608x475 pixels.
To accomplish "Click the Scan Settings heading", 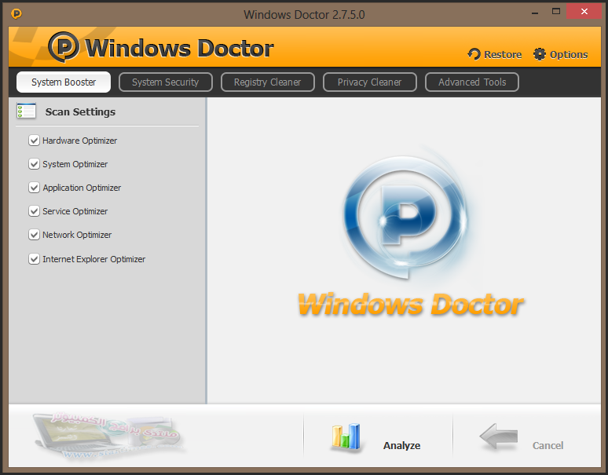I will coord(80,111).
